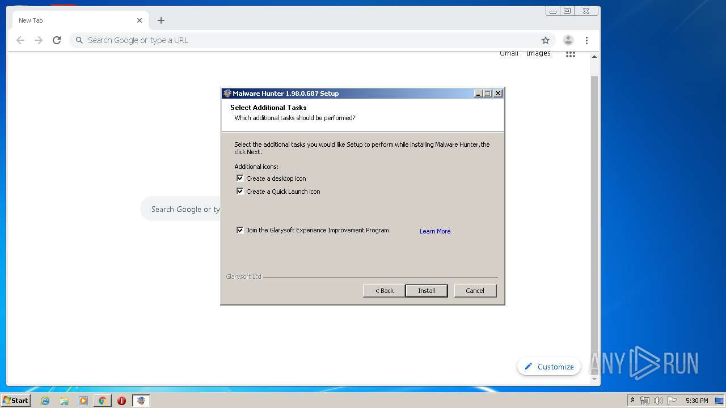The width and height of the screenshot is (726, 408).
Task: Open the Learn More link
Action: pyautogui.click(x=435, y=231)
